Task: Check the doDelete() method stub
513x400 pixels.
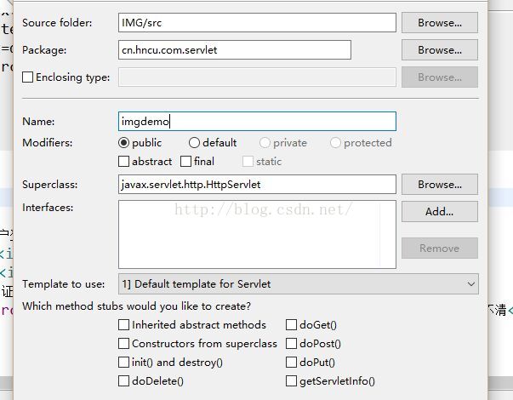Action: [x=123, y=380]
